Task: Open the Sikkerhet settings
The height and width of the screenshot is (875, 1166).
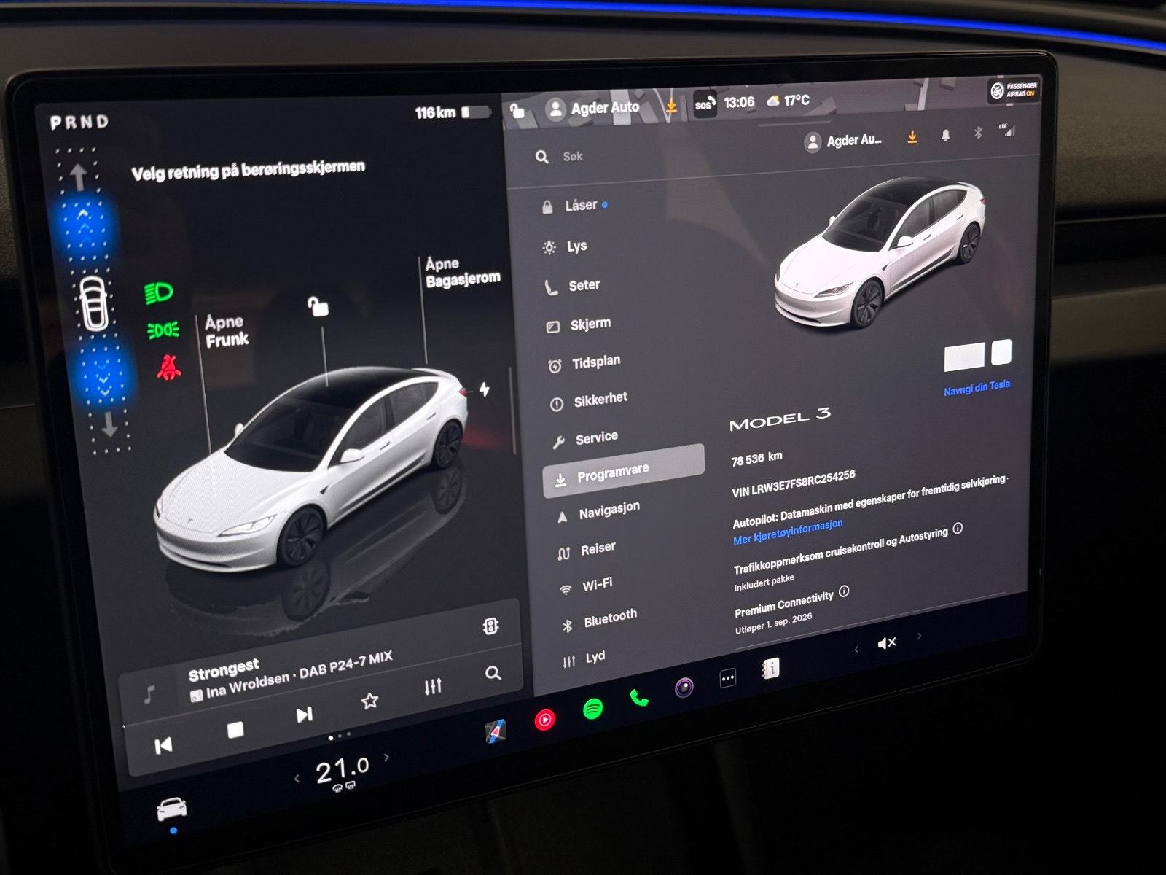Action: click(589, 400)
